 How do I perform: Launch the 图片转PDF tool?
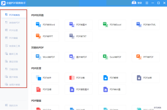79,57
